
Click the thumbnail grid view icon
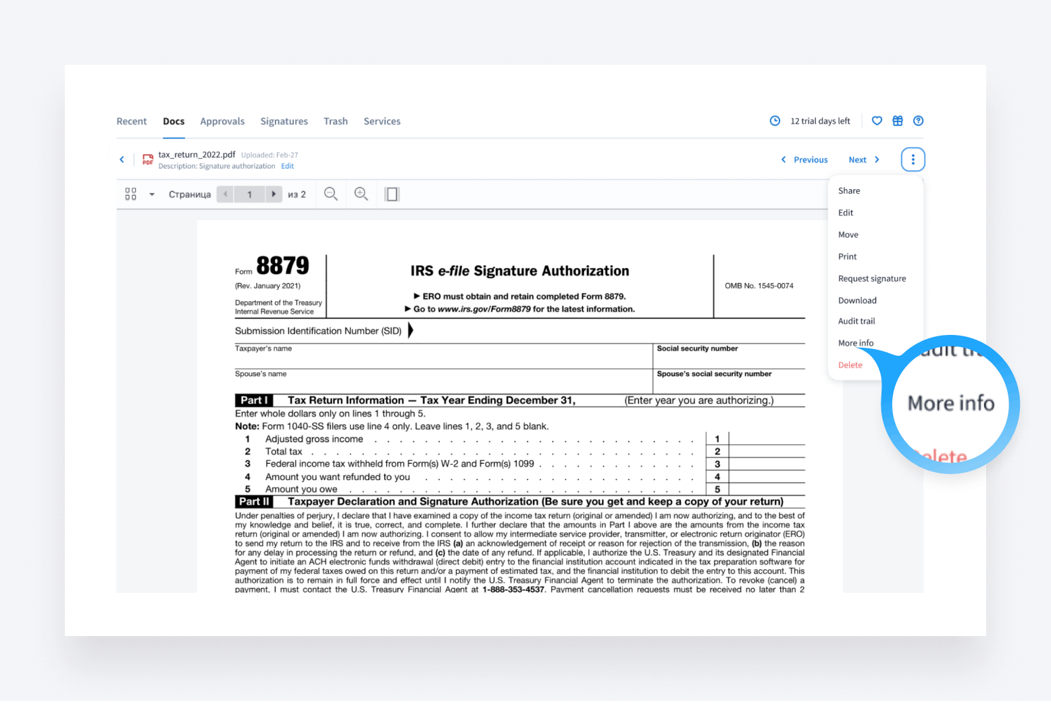pos(131,194)
